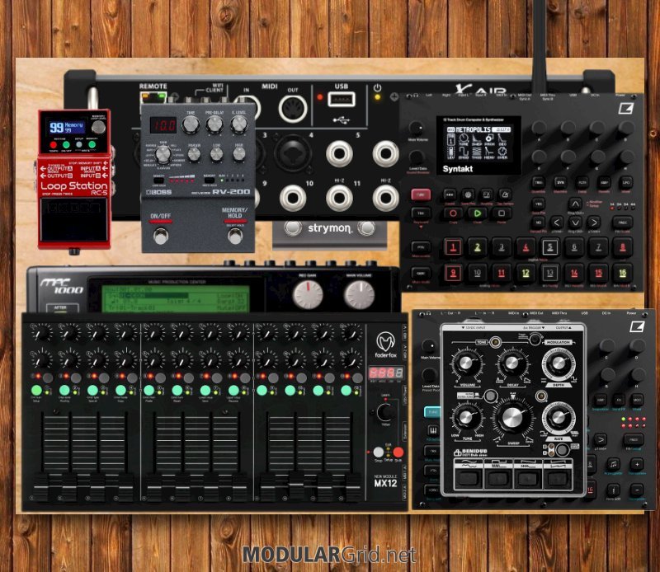Open the Syntakt FLTR parameter page
Screen dimensions: 660x572
pyautogui.click(x=582, y=182)
